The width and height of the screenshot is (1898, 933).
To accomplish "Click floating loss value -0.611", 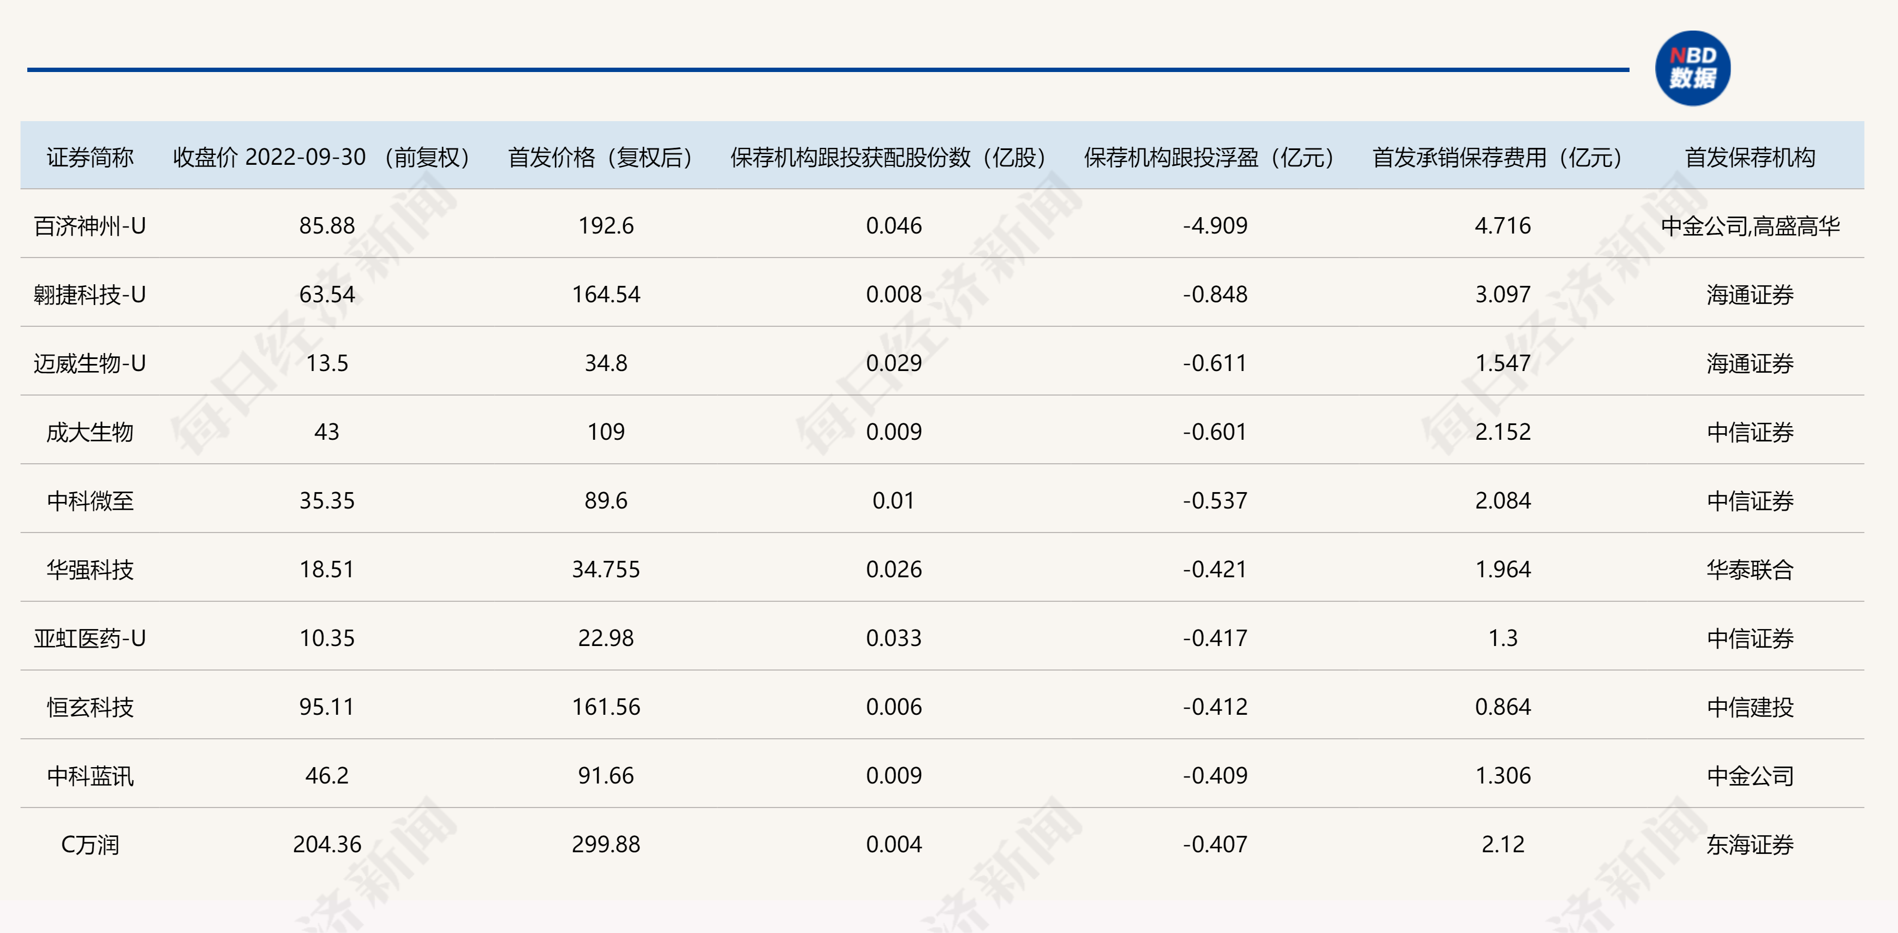I will tap(1215, 363).
